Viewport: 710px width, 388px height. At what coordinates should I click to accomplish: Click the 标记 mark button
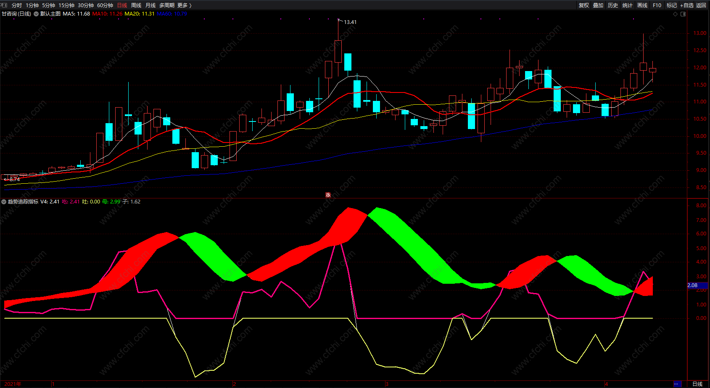tap(672, 5)
